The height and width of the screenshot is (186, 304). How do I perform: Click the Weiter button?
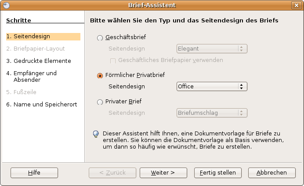[163, 173]
